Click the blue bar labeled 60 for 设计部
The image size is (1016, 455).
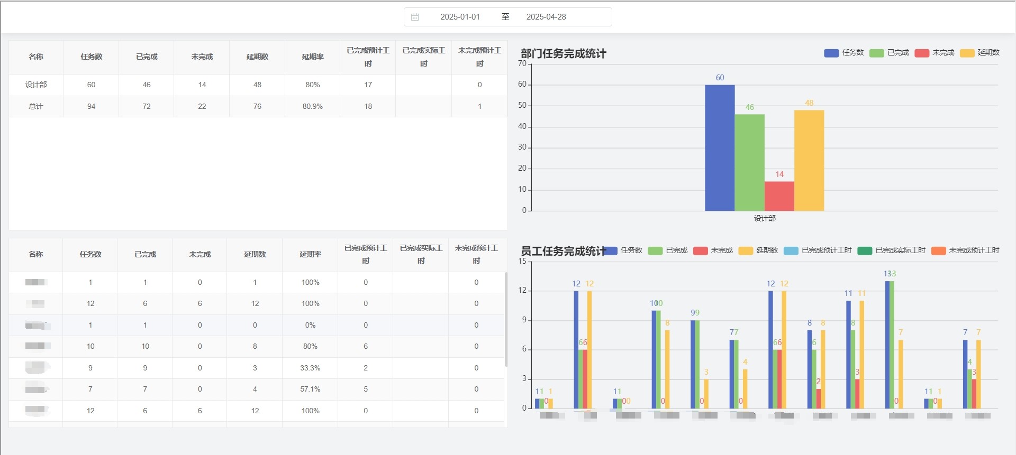point(719,148)
